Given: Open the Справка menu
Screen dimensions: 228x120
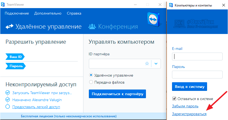Looking at the screenshot, I should click(x=74, y=13).
